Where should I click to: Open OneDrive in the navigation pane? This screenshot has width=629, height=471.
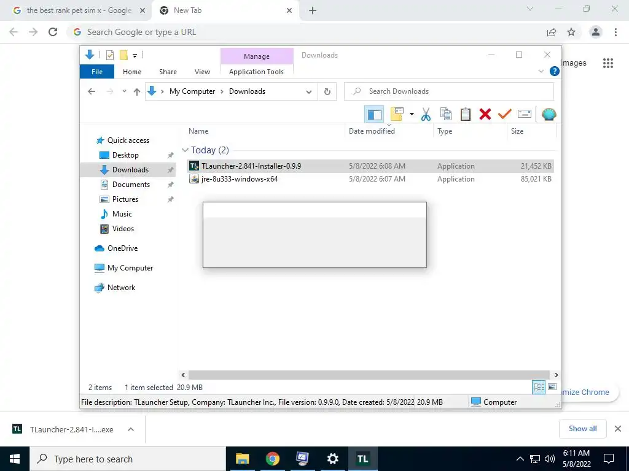click(x=122, y=248)
